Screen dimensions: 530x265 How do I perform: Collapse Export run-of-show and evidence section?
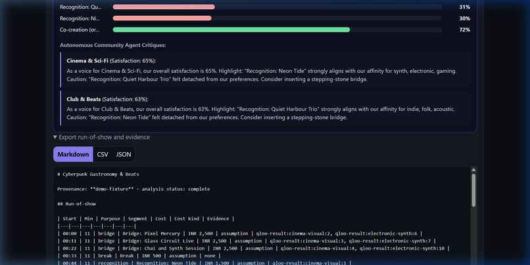point(101,137)
